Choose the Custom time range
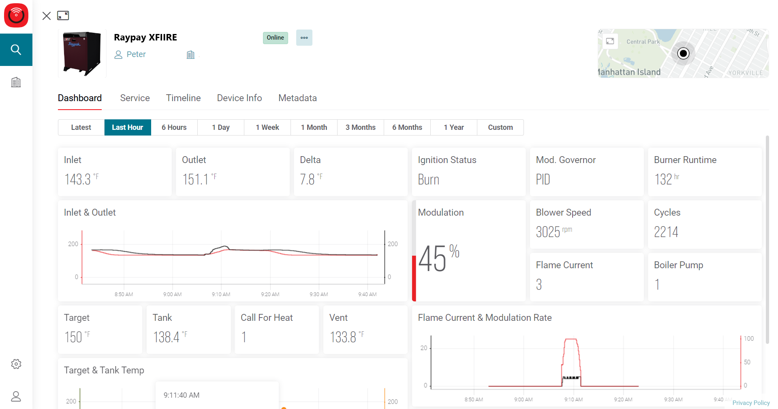The height and width of the screenshot is (409, 778). coord(500,127)
